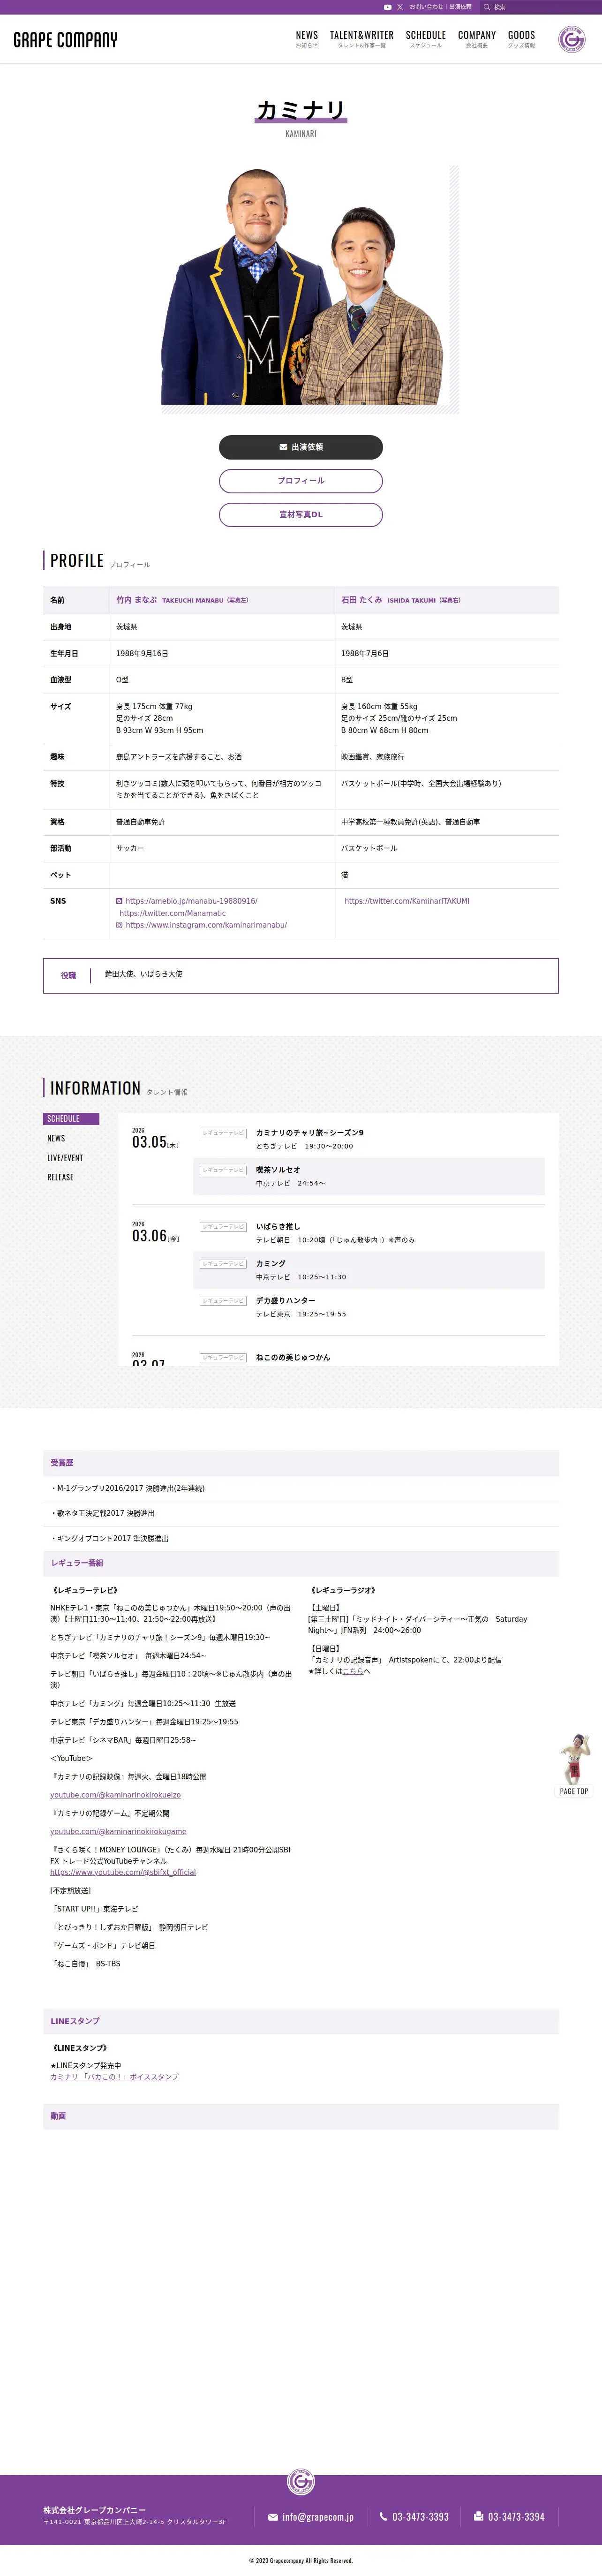Click 竹内 まなぶ name header cell
602x2576 pixels.
click(221, 600)
